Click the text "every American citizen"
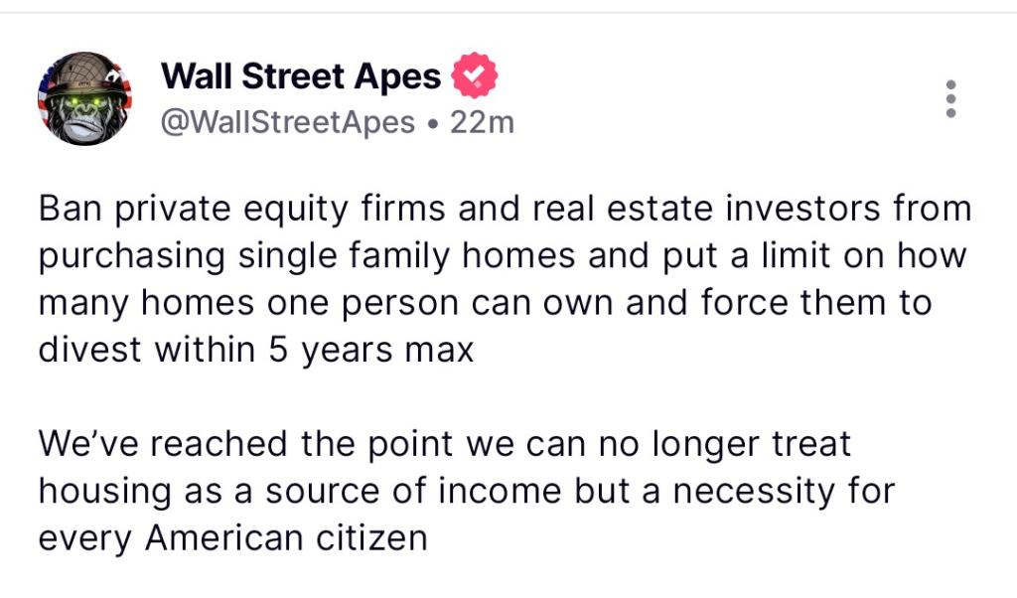 232,536
